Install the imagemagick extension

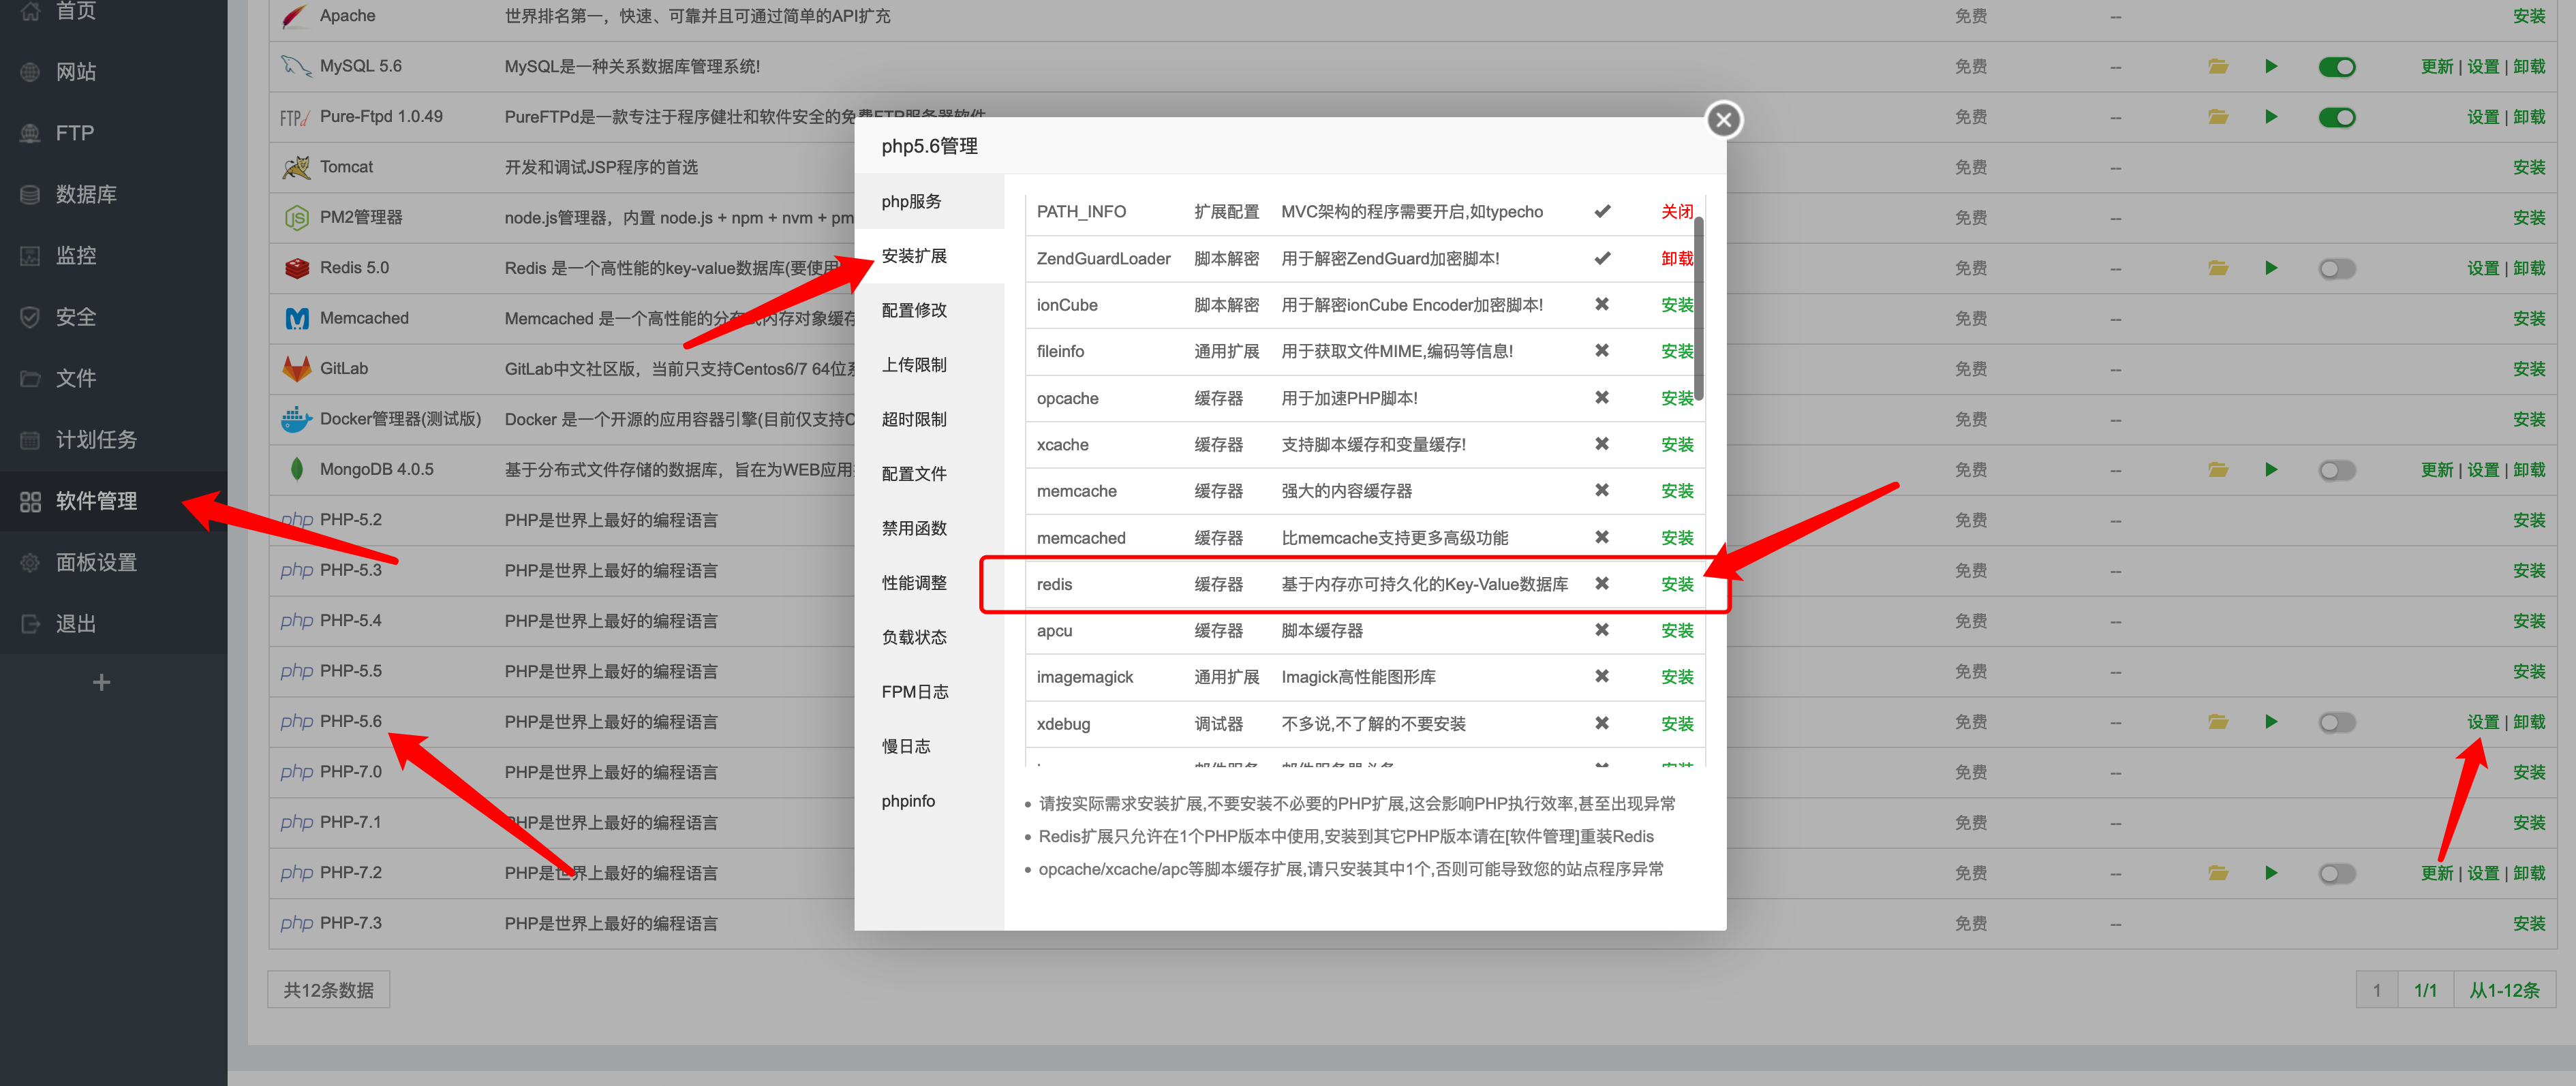(1677, 677)
